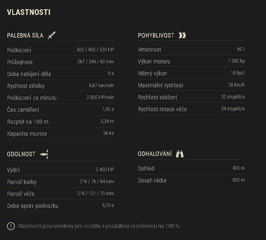Click the double-arrow Pohyblivost icon

(182, 35)
